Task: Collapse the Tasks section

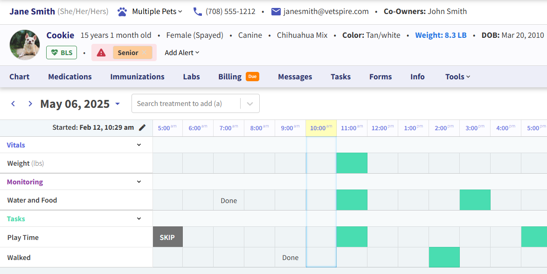Action: (138, 218)
